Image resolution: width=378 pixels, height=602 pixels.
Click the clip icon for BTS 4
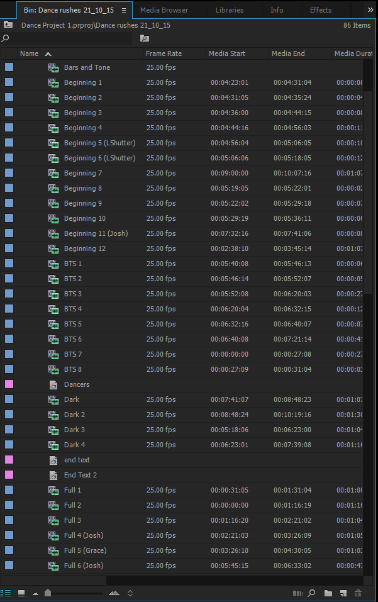click(53, 309)
